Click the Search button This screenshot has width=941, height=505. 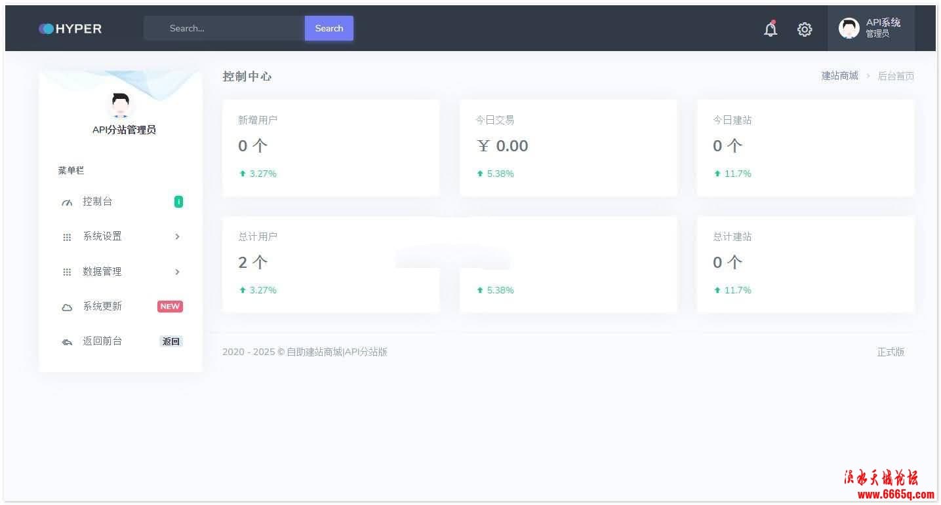point(329,28)
